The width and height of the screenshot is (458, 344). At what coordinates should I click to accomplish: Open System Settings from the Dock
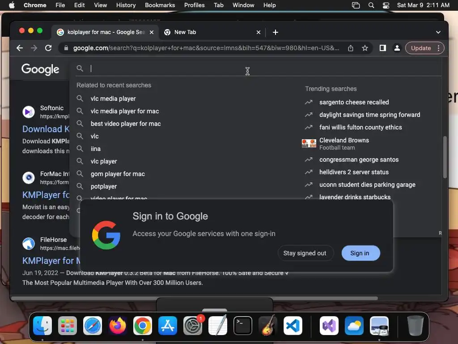193,326
